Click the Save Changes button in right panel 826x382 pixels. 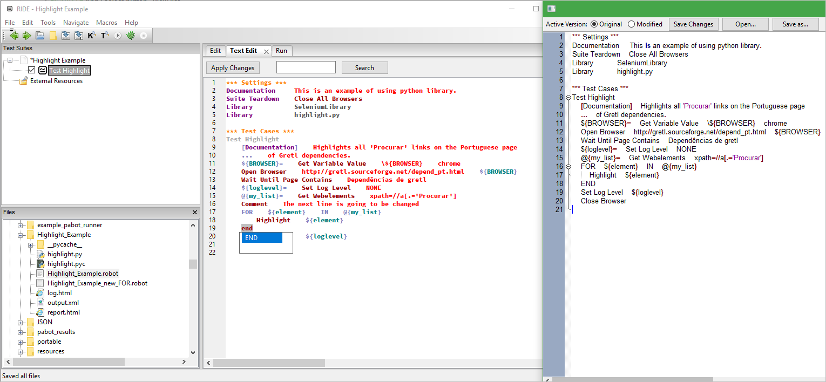[693, 24]
